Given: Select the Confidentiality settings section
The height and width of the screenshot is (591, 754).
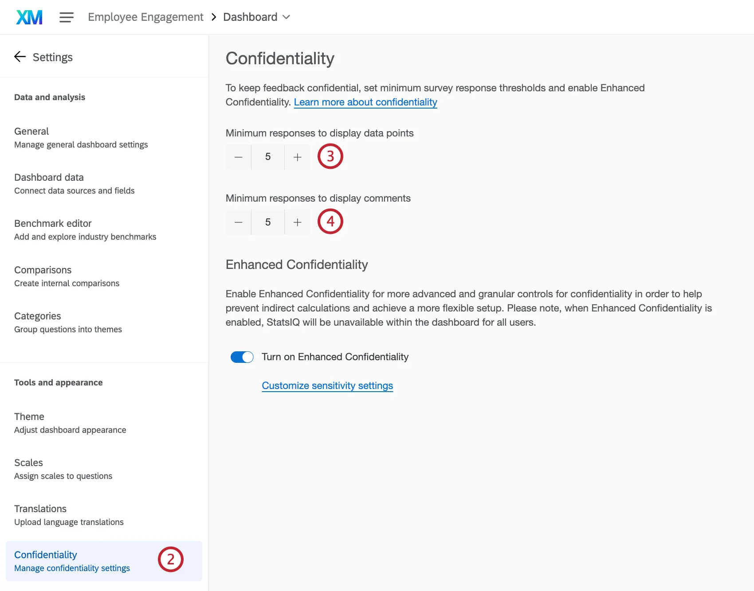Looking at the screenshot, I should pos(45,555).
